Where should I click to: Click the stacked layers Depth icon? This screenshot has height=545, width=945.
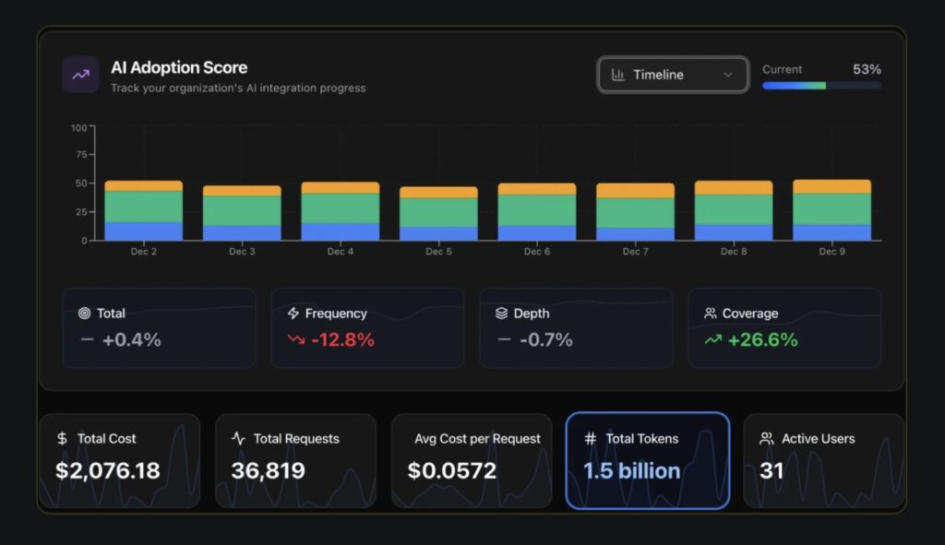tap(502, 314)
